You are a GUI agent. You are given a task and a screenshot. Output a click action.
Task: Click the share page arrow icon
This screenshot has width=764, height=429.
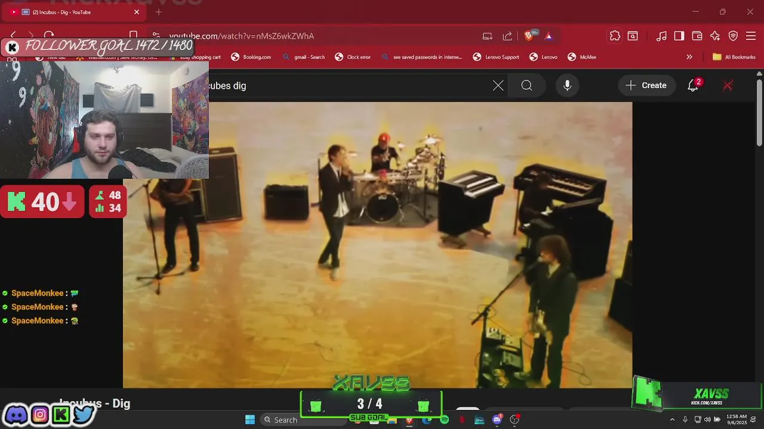tap(507, 36)
